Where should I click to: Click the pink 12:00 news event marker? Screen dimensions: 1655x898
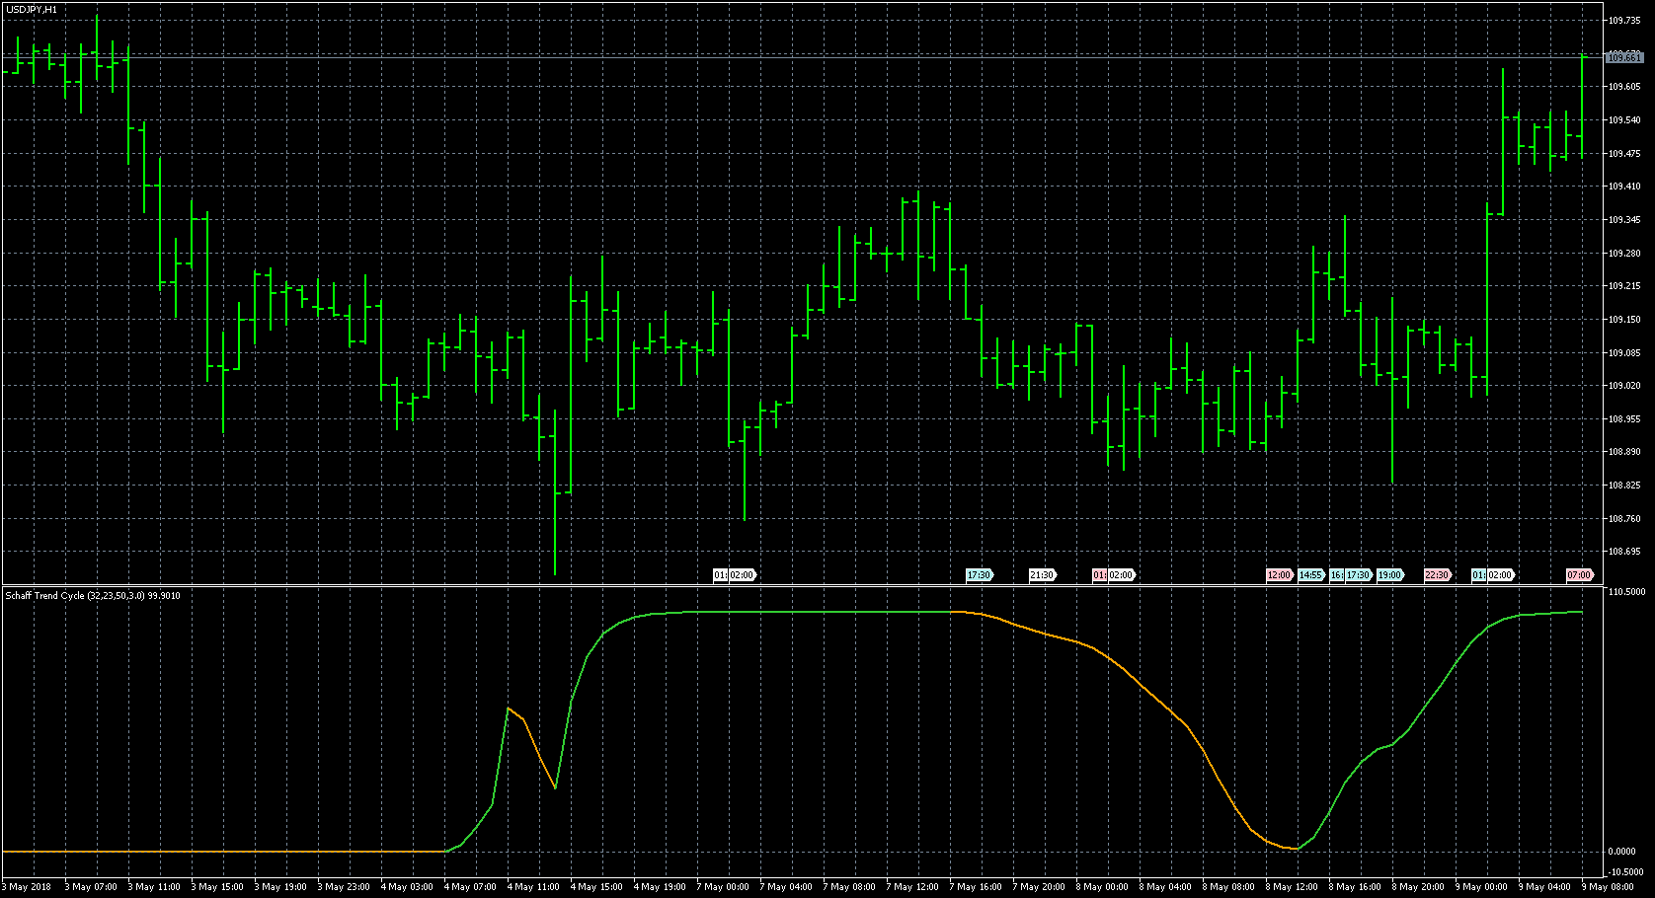(x=1279, y=575)
